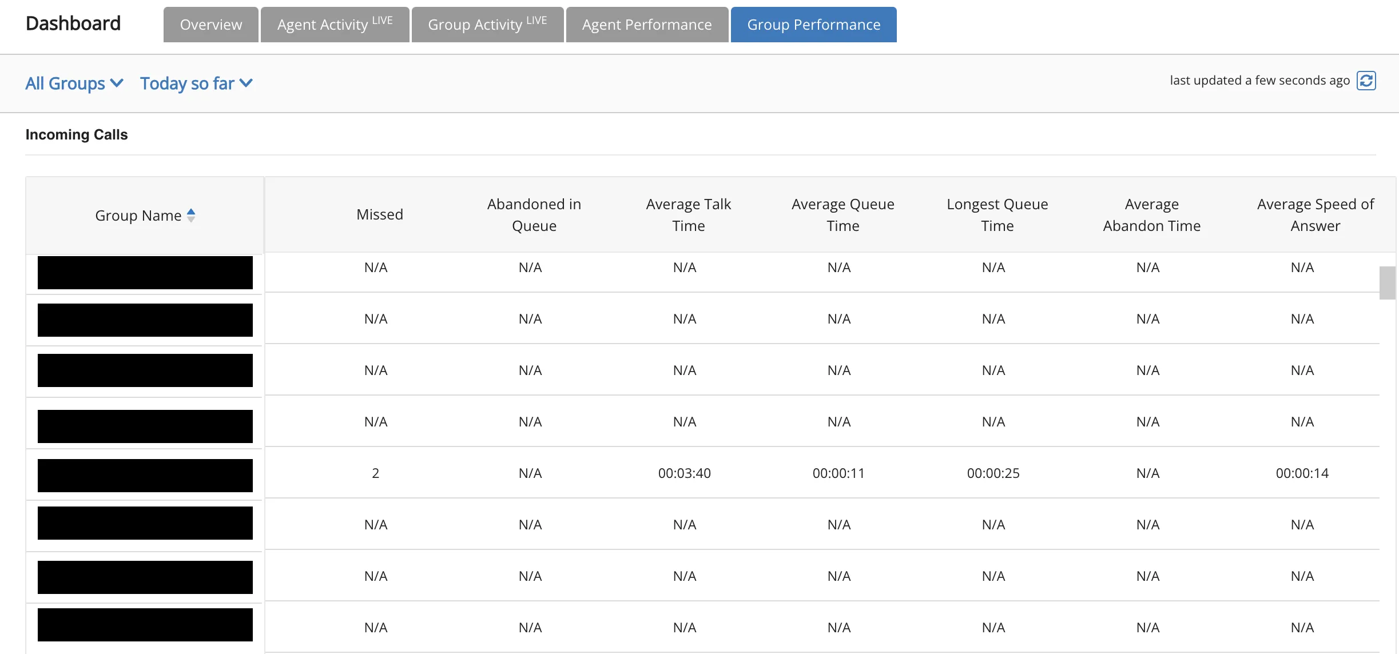The width and height of the screenshot is (1399, 654).
Task: Click the refresh icon beside last updated
Action: [1366, 81]
